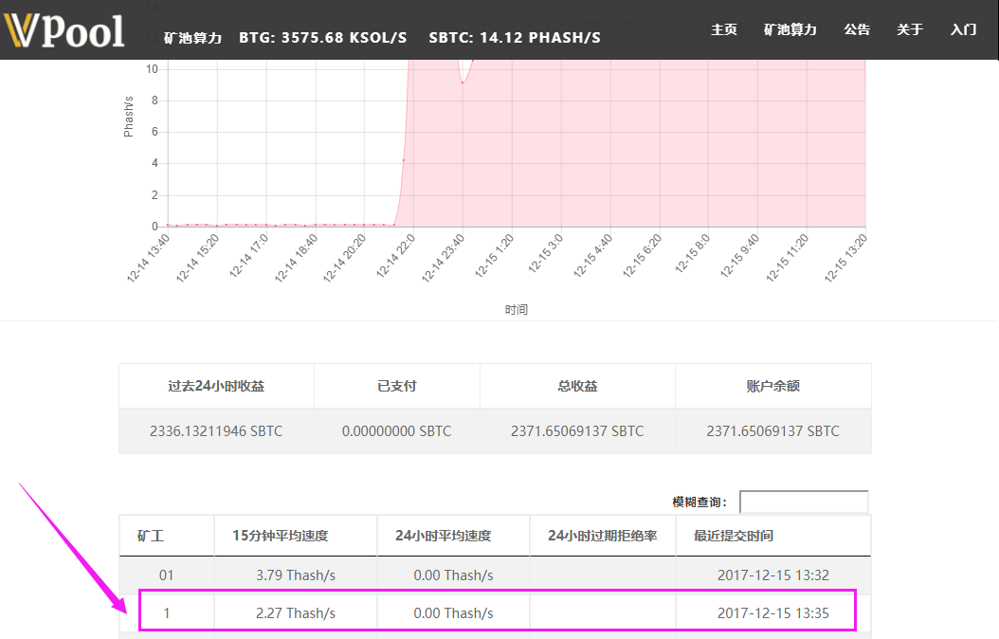Focus the 模糊查询 search input box
Viewport: 999px width, 639px height.
(803, 502)
